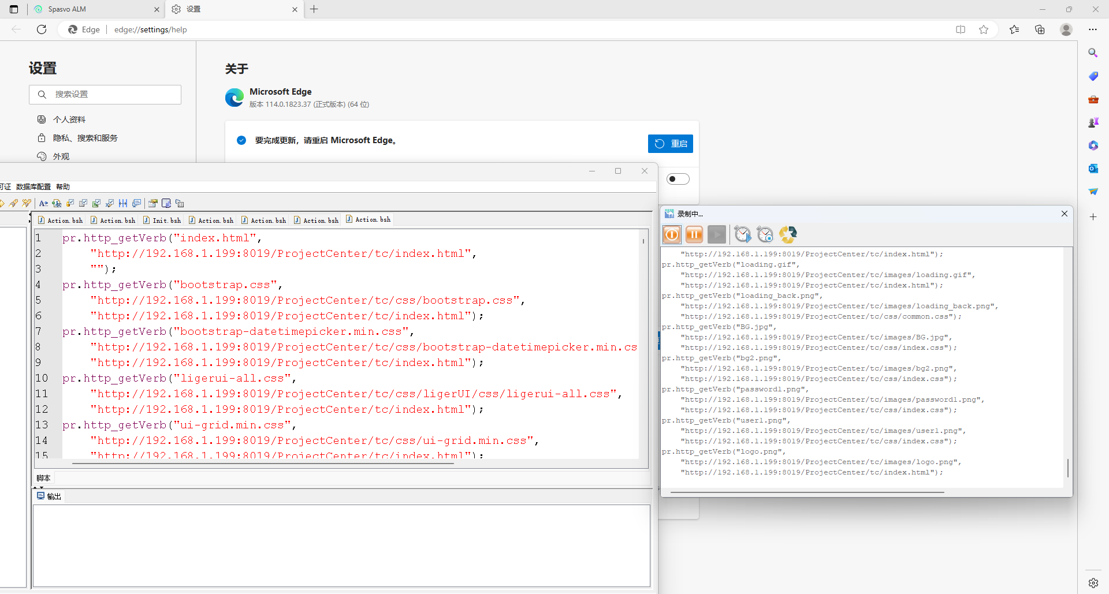1109x594 pixels.
Task: Click the stopwatch icon with blue play arrow
Action: click(x=742, y=234)
